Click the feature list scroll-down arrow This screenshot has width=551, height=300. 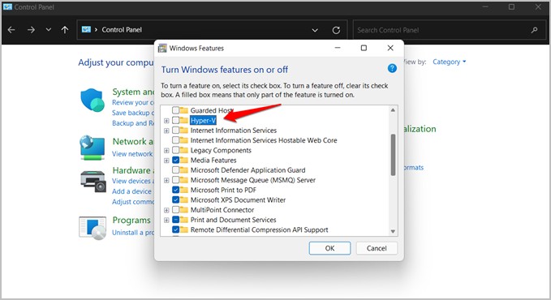[393, 232]
